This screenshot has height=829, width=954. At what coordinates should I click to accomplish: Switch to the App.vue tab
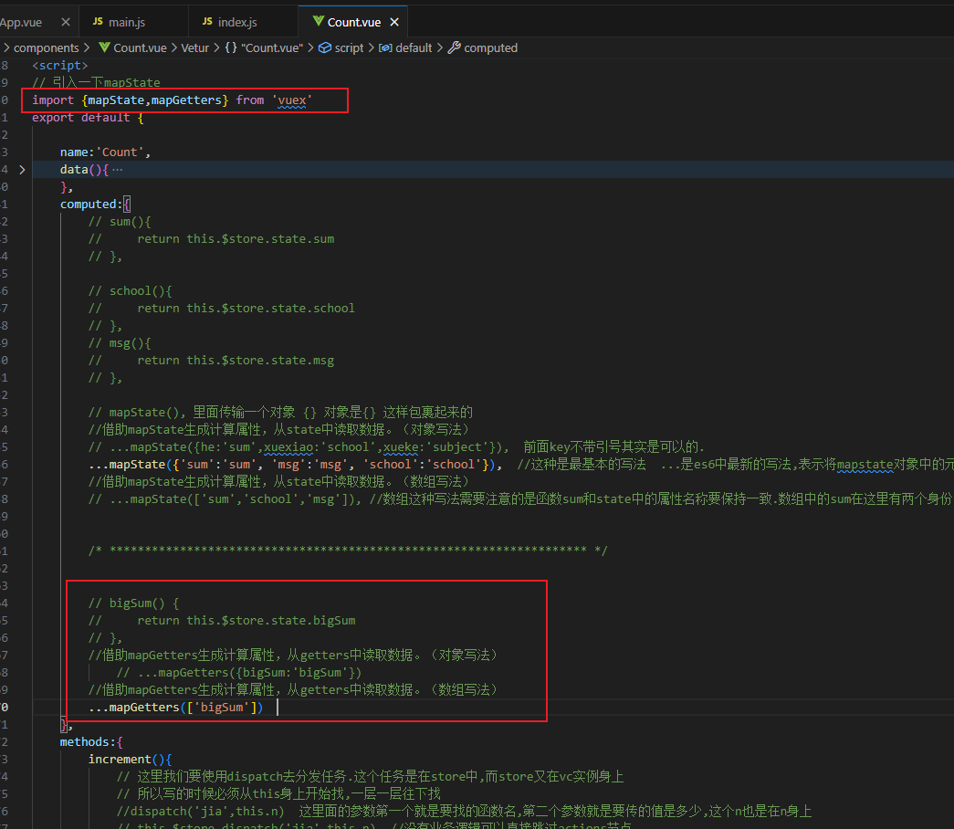coord(21,23)
